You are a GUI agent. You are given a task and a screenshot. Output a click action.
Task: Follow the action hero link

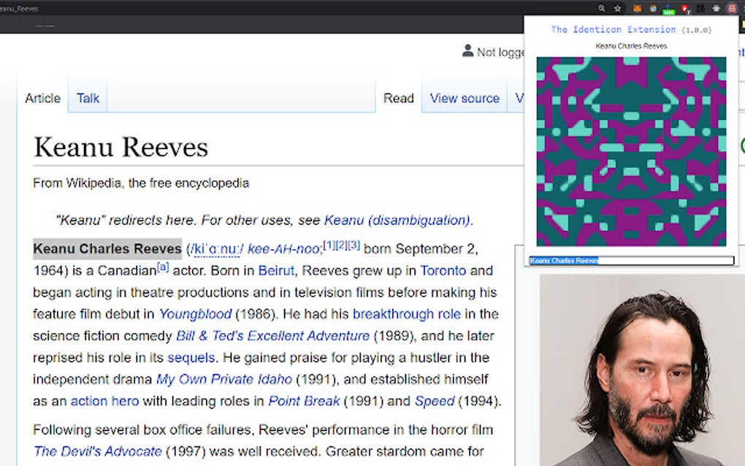click(104, 401)
